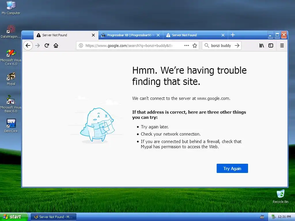Close the Progressbar XB tab

coord(158,35)
